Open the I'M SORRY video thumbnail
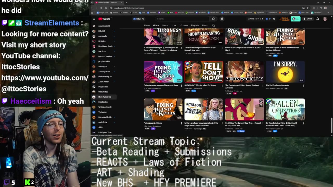 coord(285,72)
